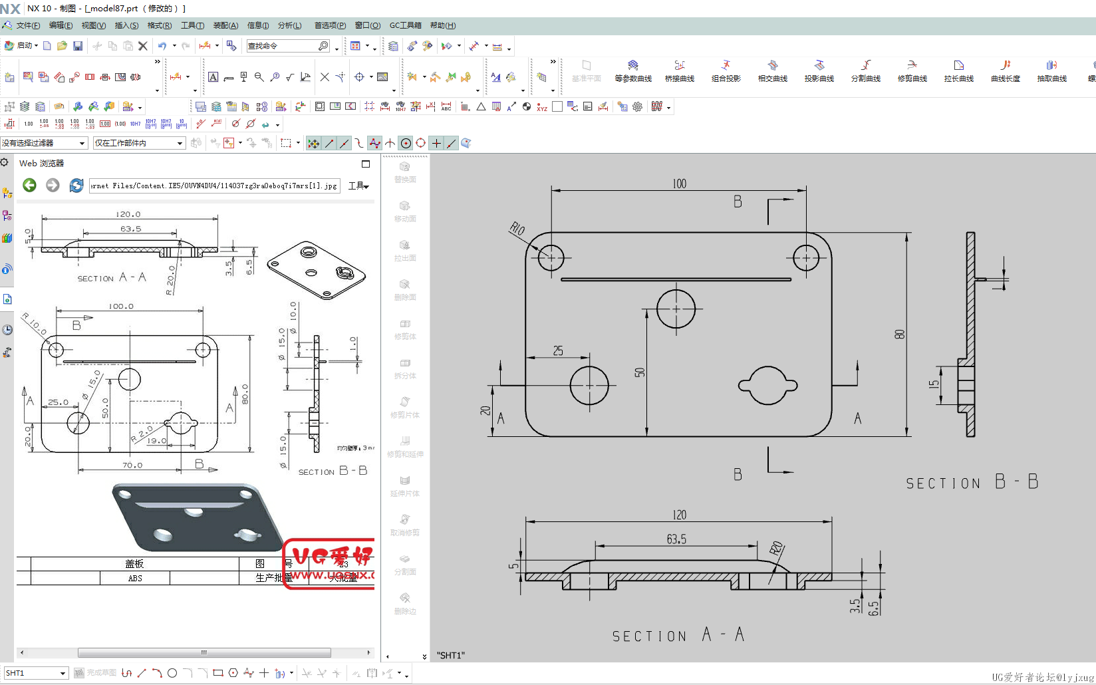
Task: Click the Center Mark icon
Action: click(x=359, y=77)
